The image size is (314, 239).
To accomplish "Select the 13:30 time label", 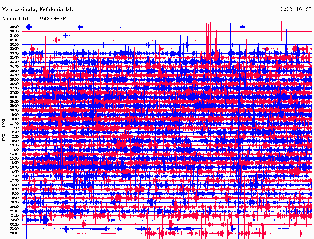I will [14, 146].
